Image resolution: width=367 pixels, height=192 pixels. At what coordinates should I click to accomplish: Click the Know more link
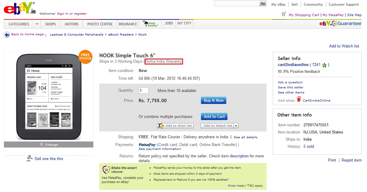pyautogui.click(x=236, y=186)
